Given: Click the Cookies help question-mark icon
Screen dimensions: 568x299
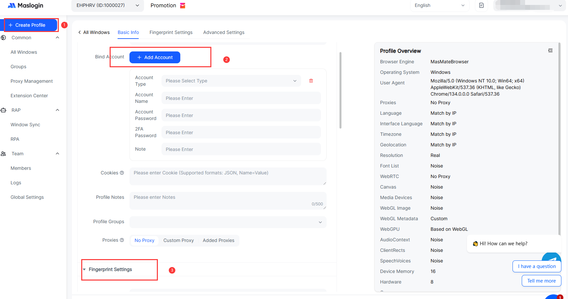Looking at the screenshot, I should (122, 173).
